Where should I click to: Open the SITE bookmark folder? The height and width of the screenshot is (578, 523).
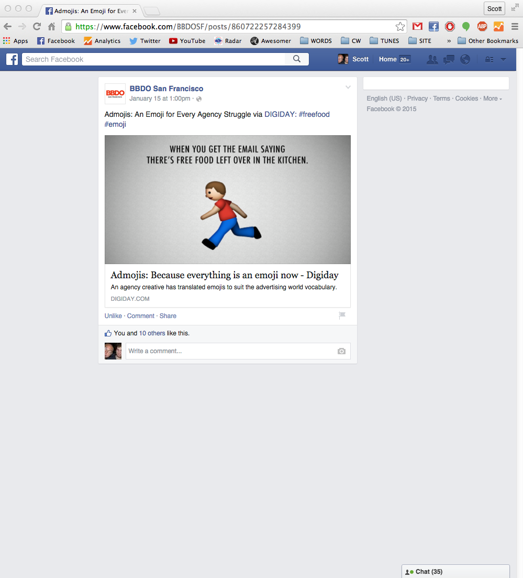click(x=420, y=41)
